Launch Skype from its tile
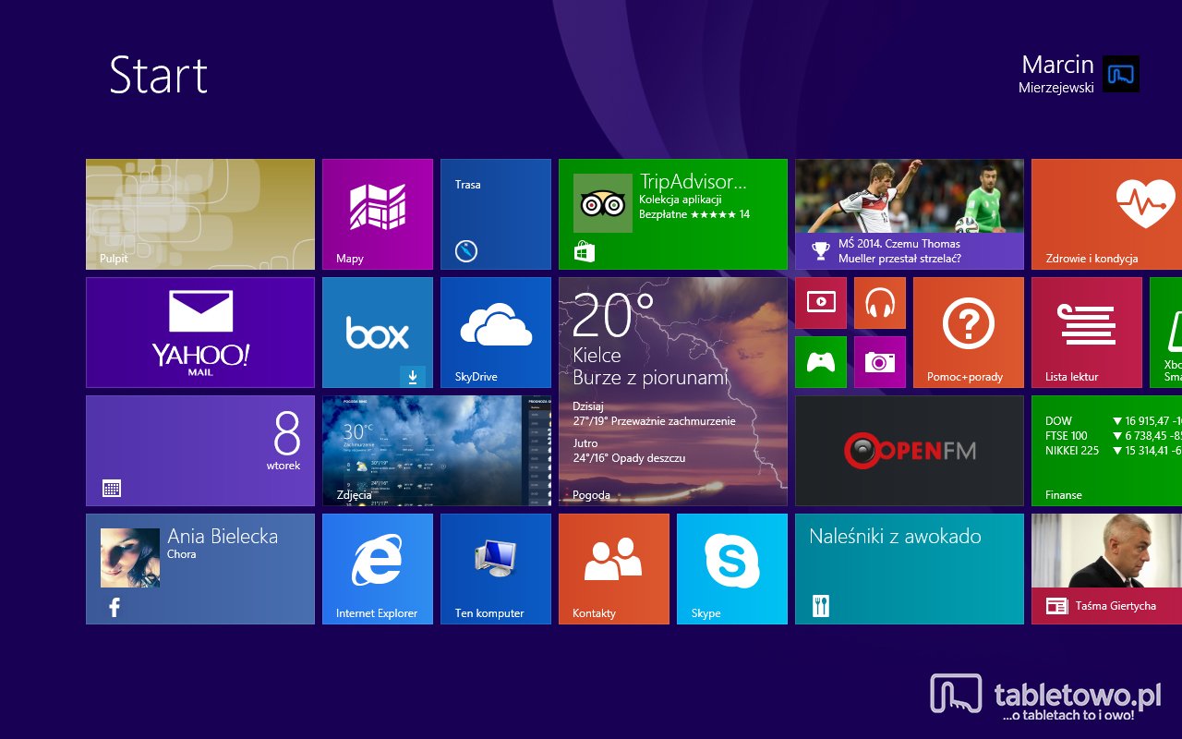 (x=732, y=569)
